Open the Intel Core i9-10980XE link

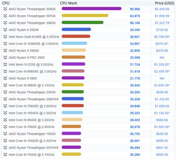[x=33, y=44]
